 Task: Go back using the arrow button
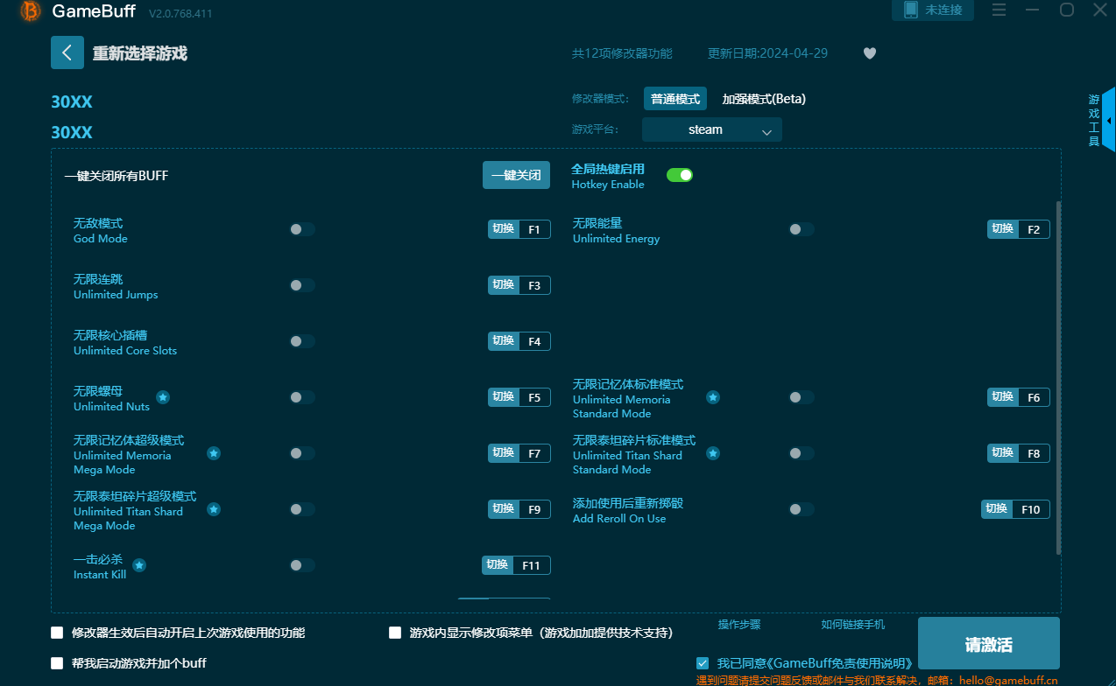pyautogui.click(x=67, y=52)
